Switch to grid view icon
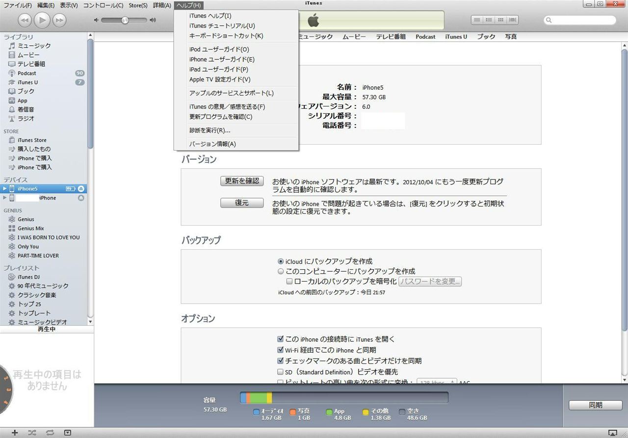The image size is (628, 438). pyautogui.click(x=500, y=20)
